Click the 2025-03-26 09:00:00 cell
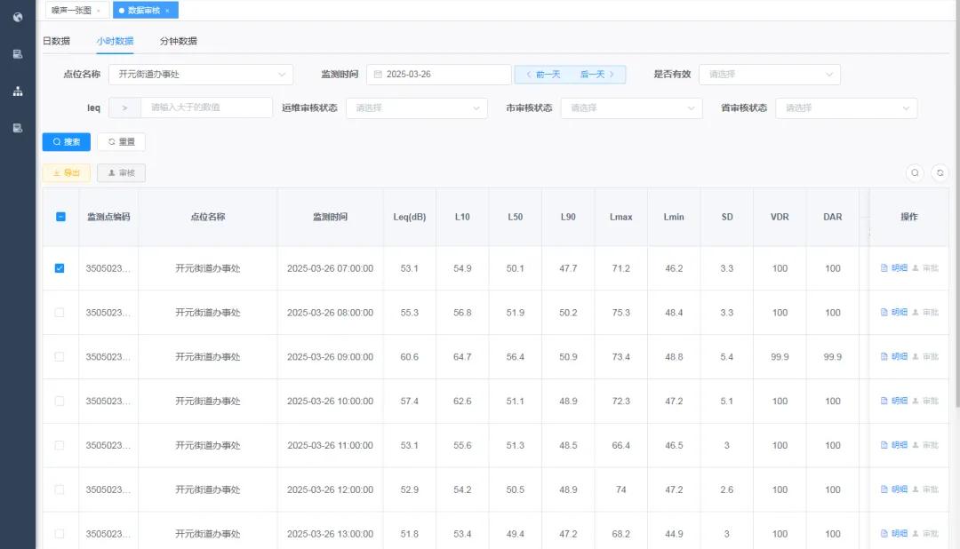 tap(330, 356)
